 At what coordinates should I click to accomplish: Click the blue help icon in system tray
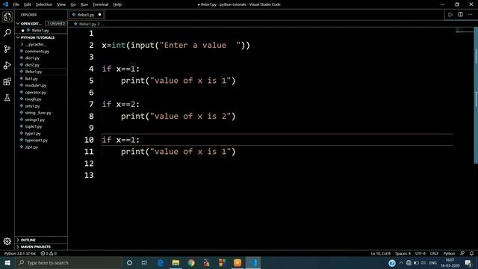click(x=392, y=262)
